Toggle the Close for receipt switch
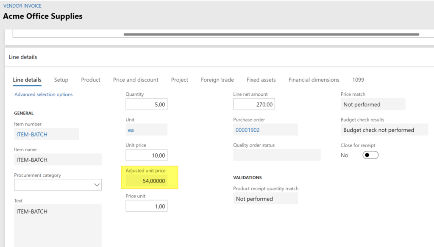 [x=370, y=155]
